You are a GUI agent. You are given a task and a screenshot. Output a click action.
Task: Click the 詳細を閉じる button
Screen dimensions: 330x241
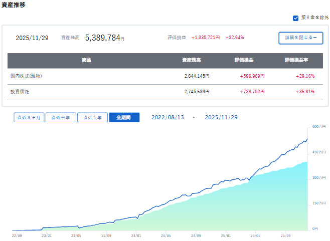[300, 38]
